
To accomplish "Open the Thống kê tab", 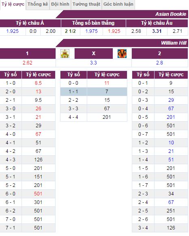I will pyautogui.click(x=38, y=4).
